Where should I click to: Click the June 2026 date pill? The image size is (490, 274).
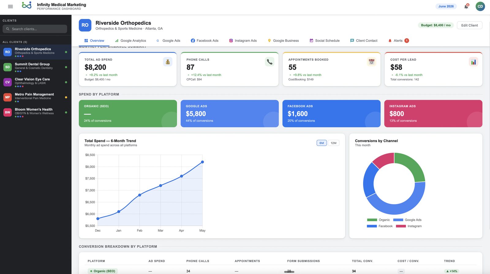pyautogui.click(x=446, y=6)
